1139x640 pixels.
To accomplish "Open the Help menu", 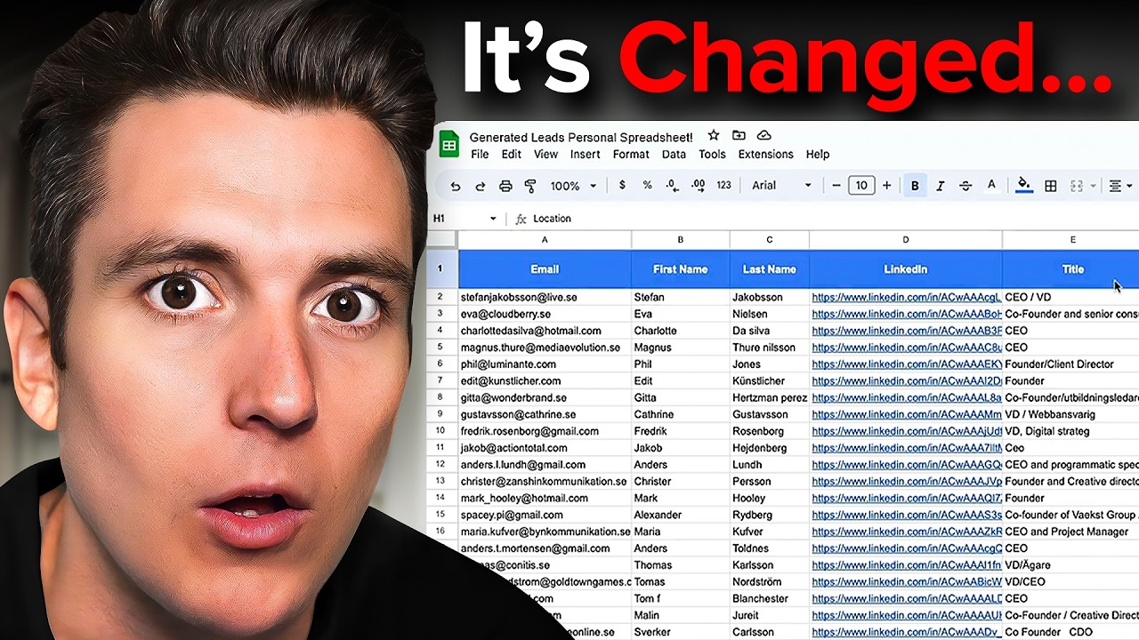I will coord(818,155).
